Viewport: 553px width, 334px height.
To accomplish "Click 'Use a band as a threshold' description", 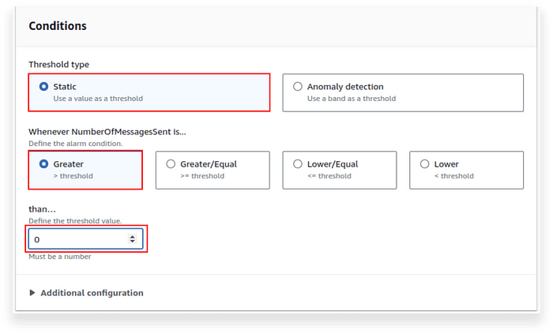I will pos(352,99).
